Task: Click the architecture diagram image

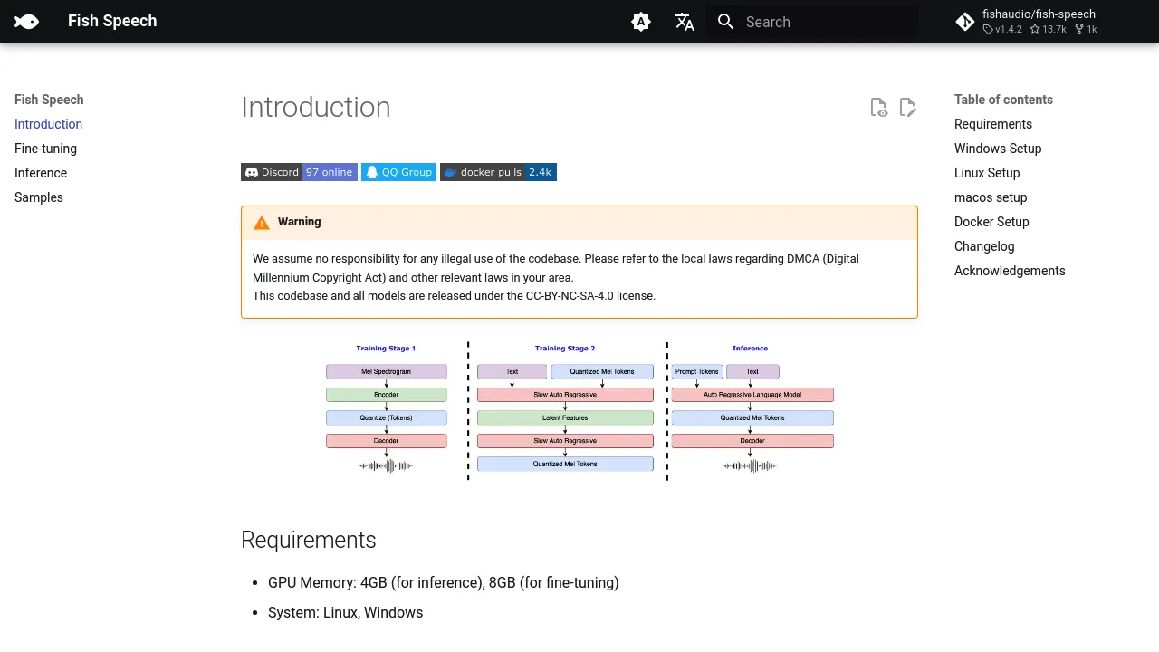Action: 579,410
